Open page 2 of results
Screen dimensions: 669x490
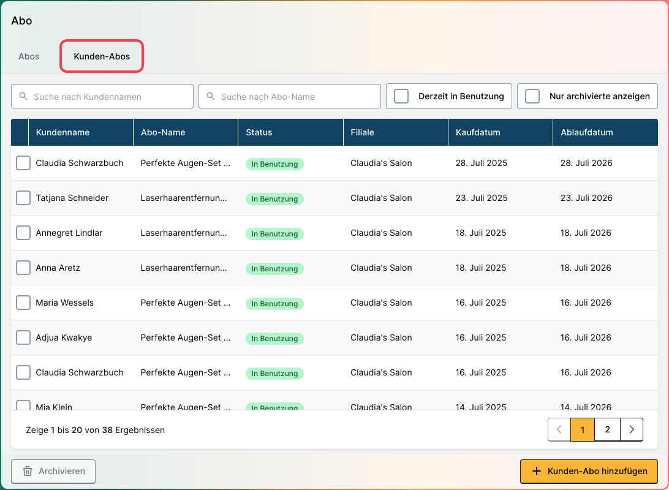point(607,429)
